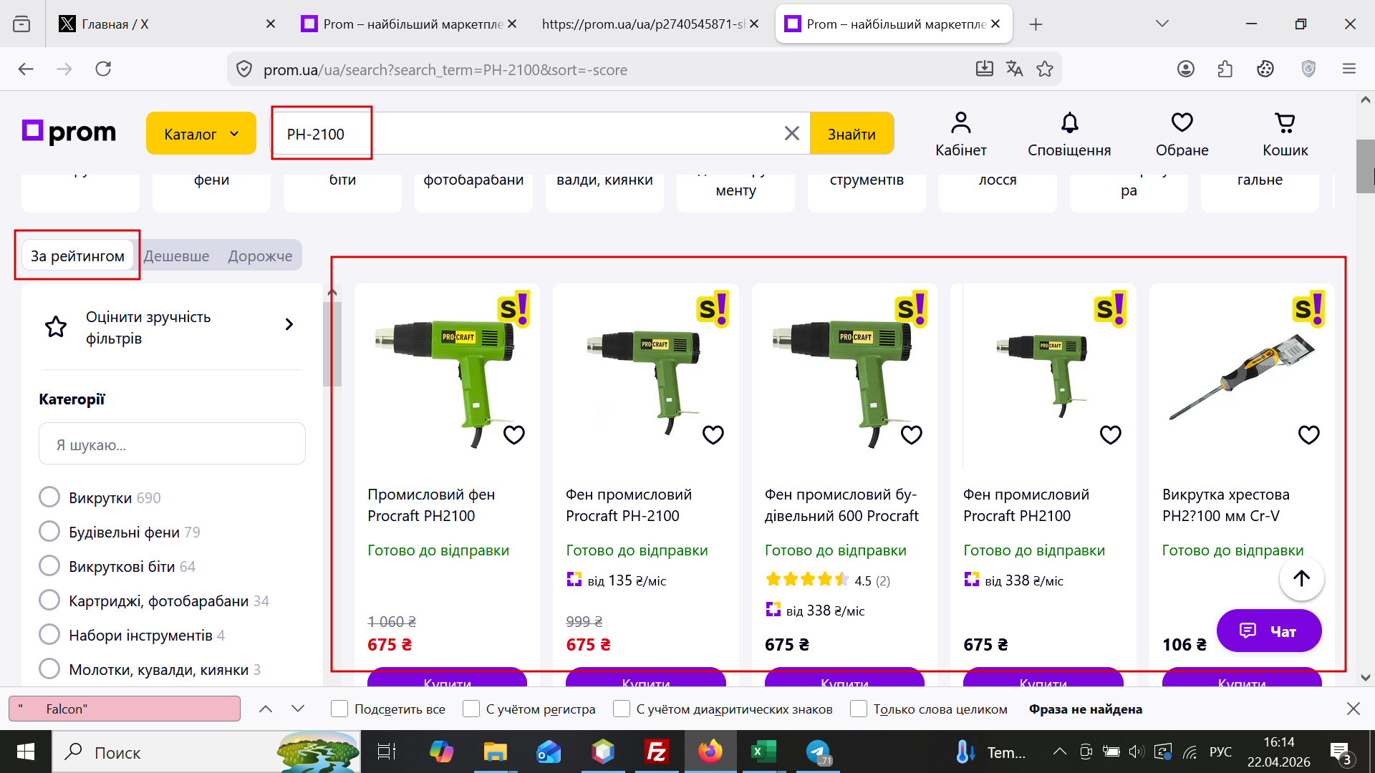Enable Подсветить все checkbox in find bar

(339, 709)
